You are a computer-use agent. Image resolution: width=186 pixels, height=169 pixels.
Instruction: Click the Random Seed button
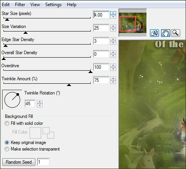(x=19, y=162)
